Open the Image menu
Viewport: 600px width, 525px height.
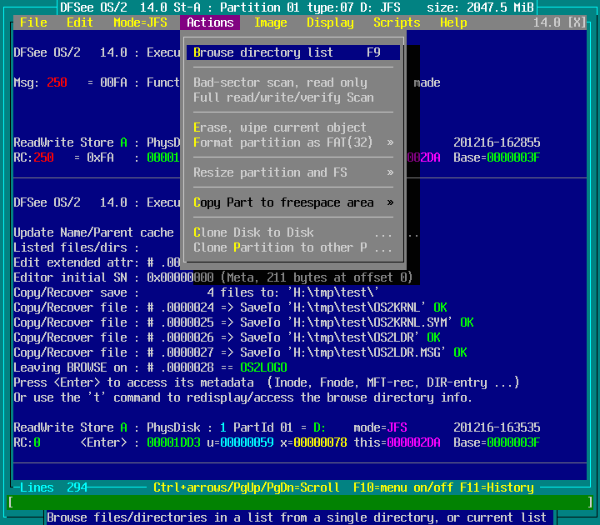click(x=270, y=22)
